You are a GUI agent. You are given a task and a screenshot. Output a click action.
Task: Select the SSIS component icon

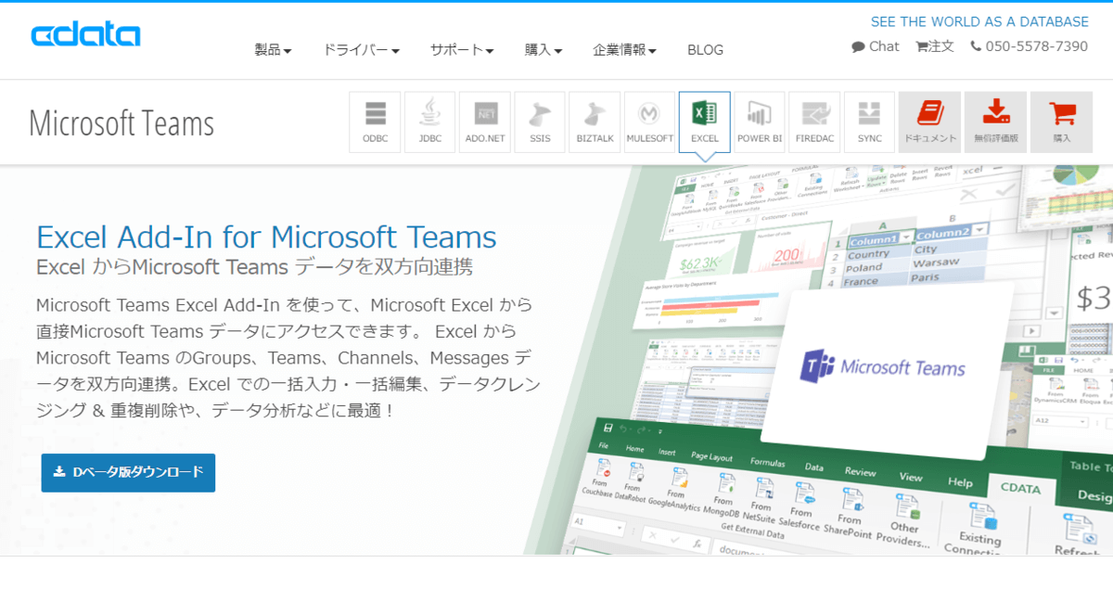click(540, 122)
